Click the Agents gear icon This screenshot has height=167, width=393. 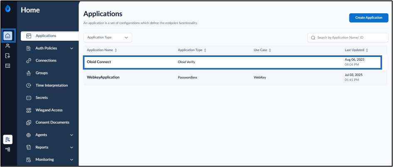pos(29,135)
